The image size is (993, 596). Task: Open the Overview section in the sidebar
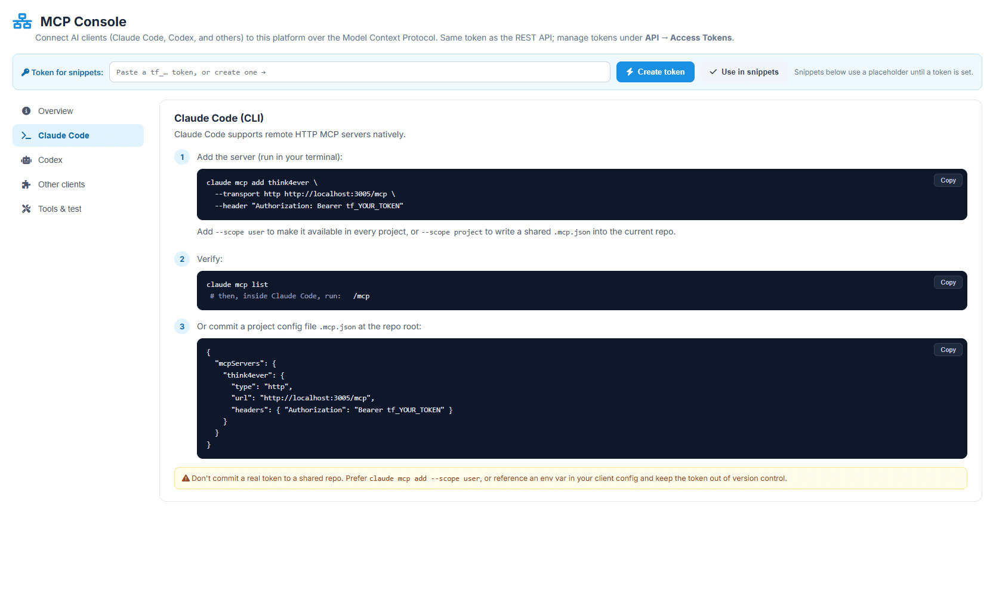(78, 111)
